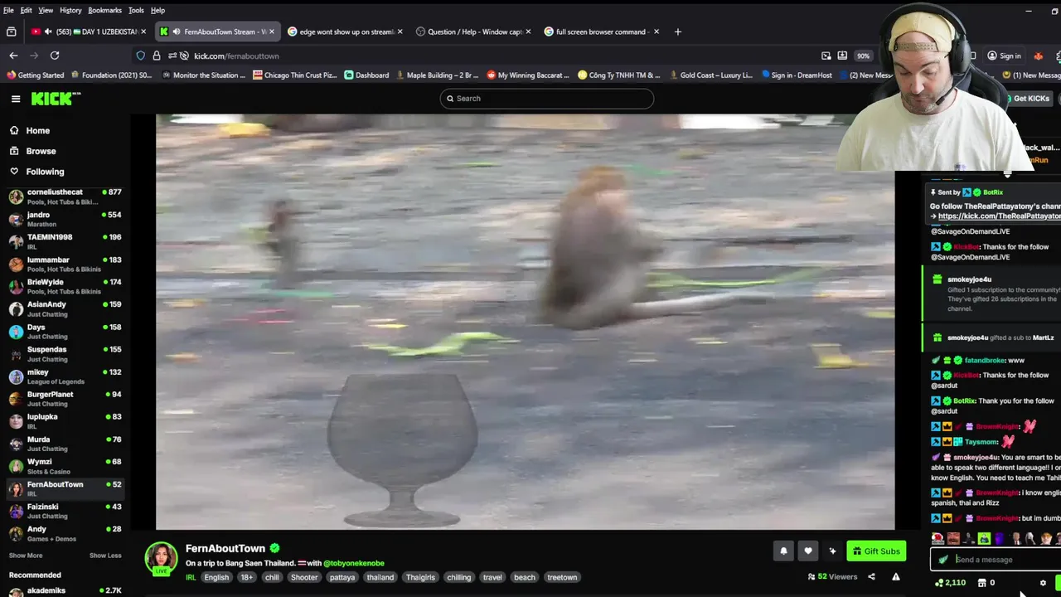Open the Following section
1061x597 pixels.
[x=45, y=172]
